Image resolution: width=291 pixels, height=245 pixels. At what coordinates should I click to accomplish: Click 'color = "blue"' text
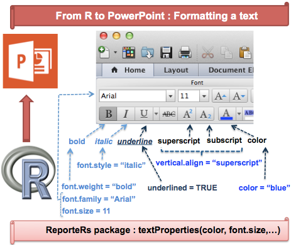click(265, 188)
